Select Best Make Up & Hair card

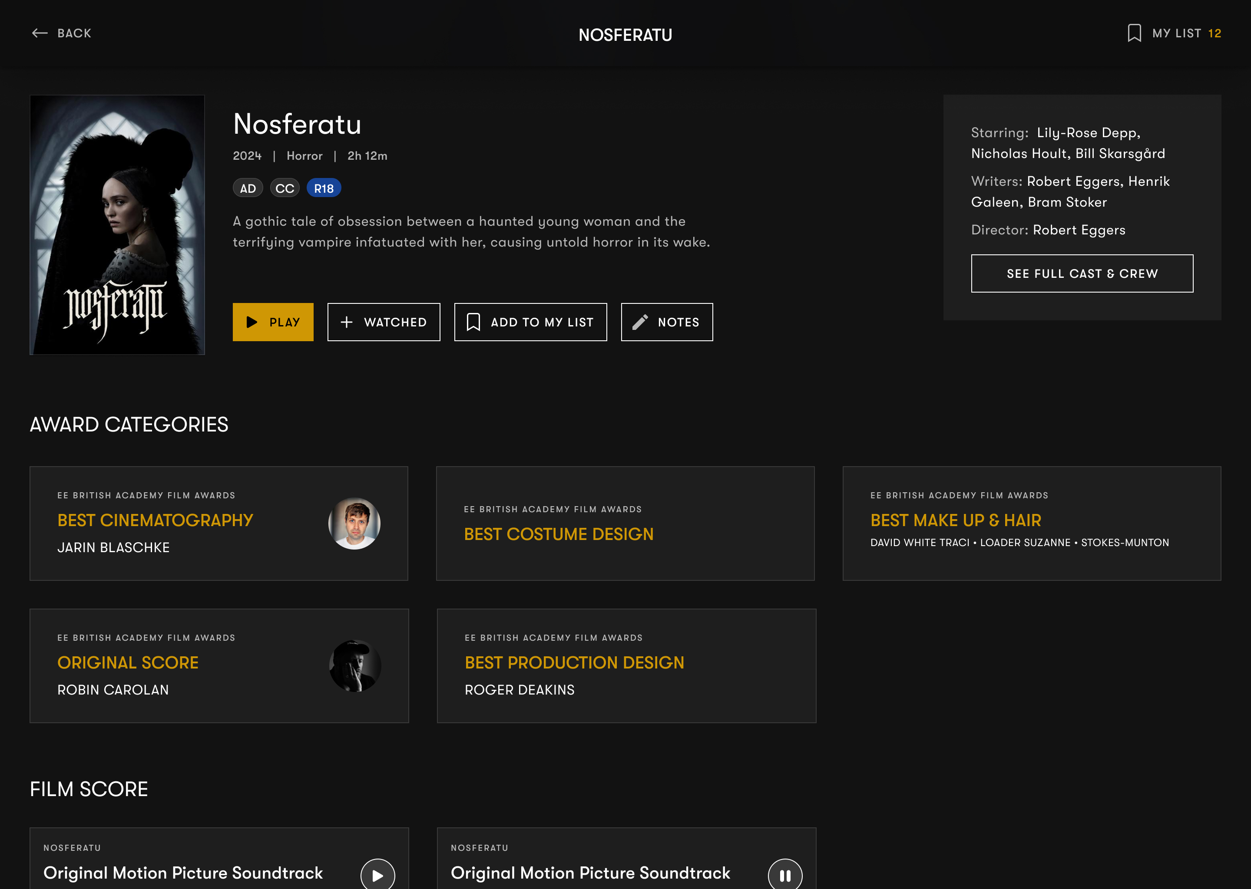[1031, 524]
